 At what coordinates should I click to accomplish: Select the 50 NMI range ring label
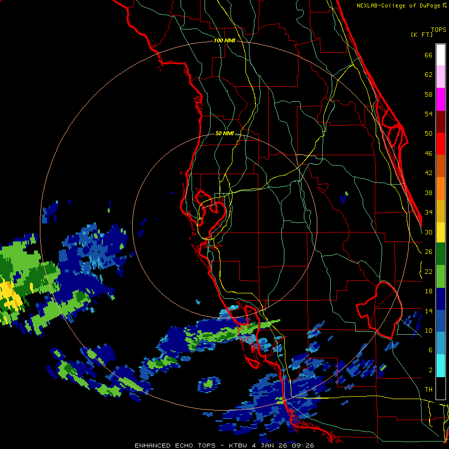pos(224,133)
